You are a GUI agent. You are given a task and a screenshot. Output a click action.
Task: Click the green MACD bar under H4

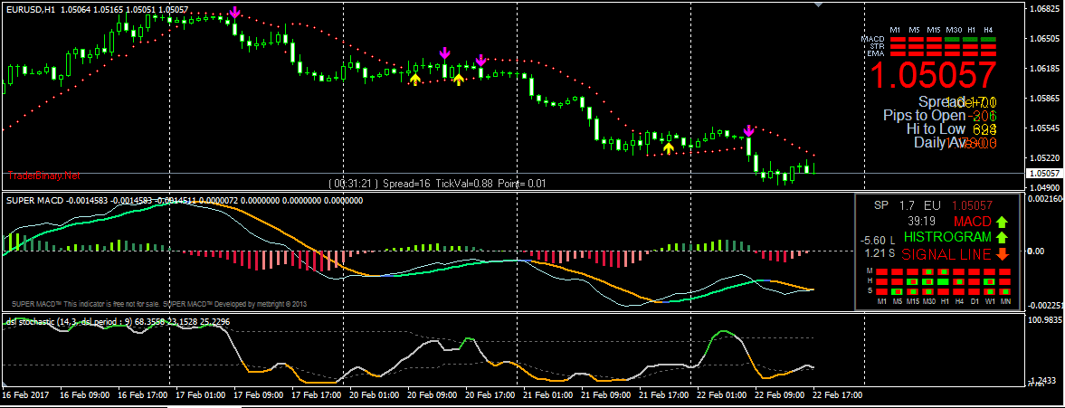[987, 40]
